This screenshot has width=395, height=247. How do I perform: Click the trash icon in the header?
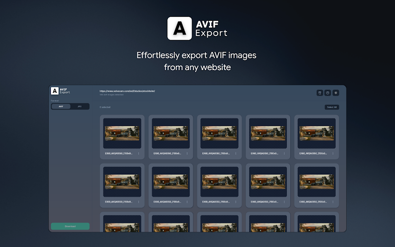pos(319,93)
